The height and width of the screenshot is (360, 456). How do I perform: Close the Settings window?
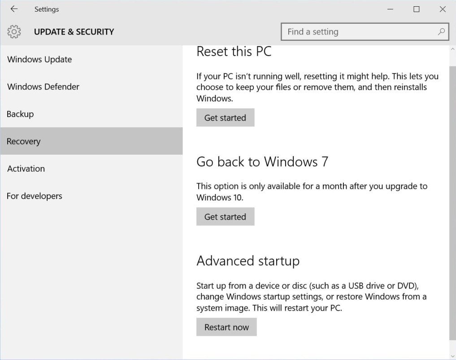(x=443, y=9)
